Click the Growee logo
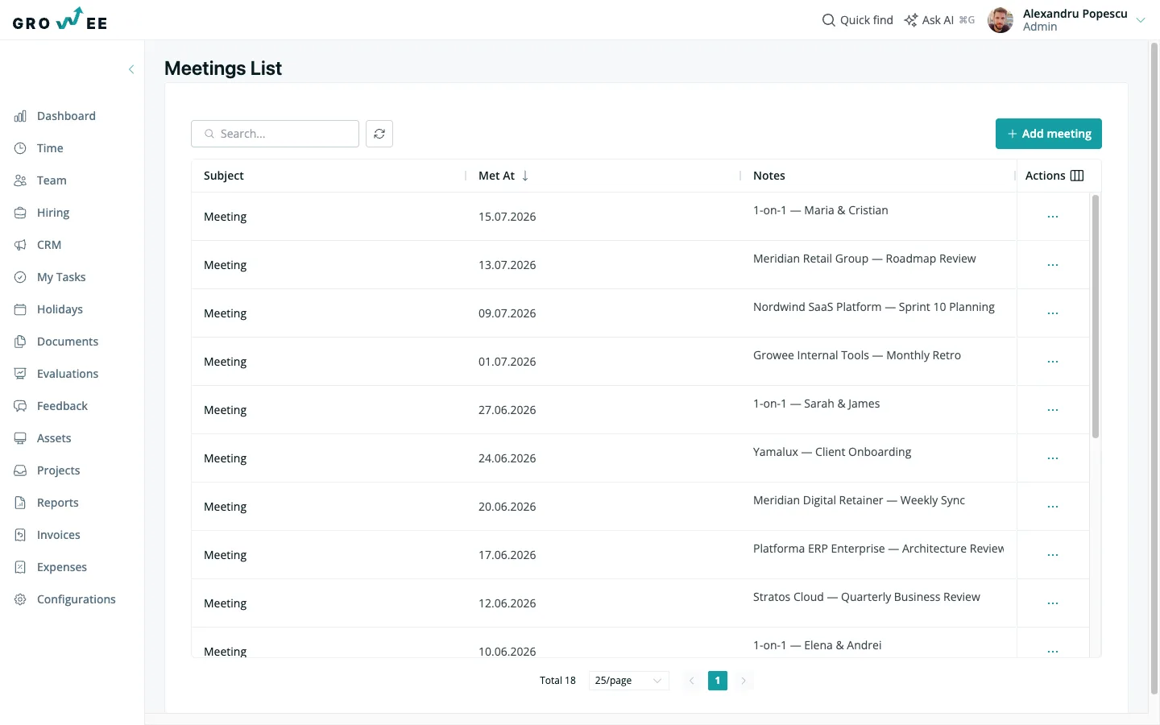Screen dimensions: 1160x725 click(x=60, y=19)
